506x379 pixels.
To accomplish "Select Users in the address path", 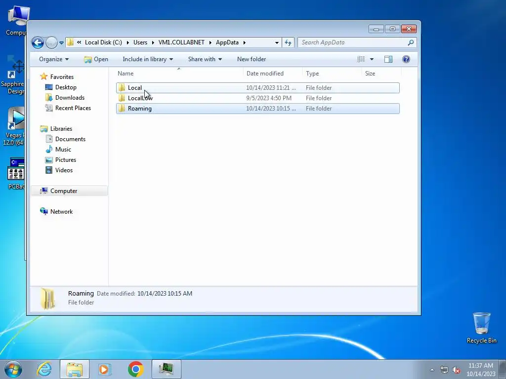I will [x=140, y=42].
